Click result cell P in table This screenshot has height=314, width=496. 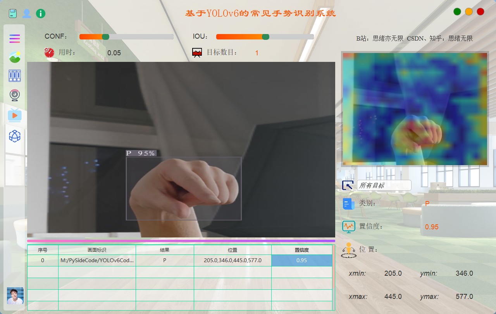coord(165,260)
